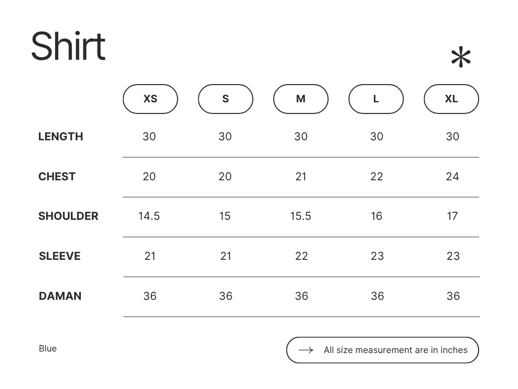Viewport: 518px width, 389px height.
Task: Select the SLEEVE row label
Action: click(x=60, y=256)
